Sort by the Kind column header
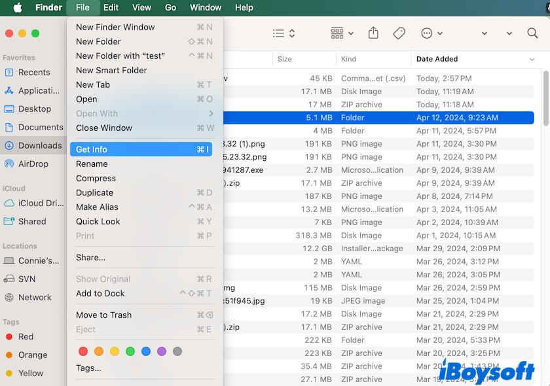Viewport: 550px width, 386px height. point(374,59)
